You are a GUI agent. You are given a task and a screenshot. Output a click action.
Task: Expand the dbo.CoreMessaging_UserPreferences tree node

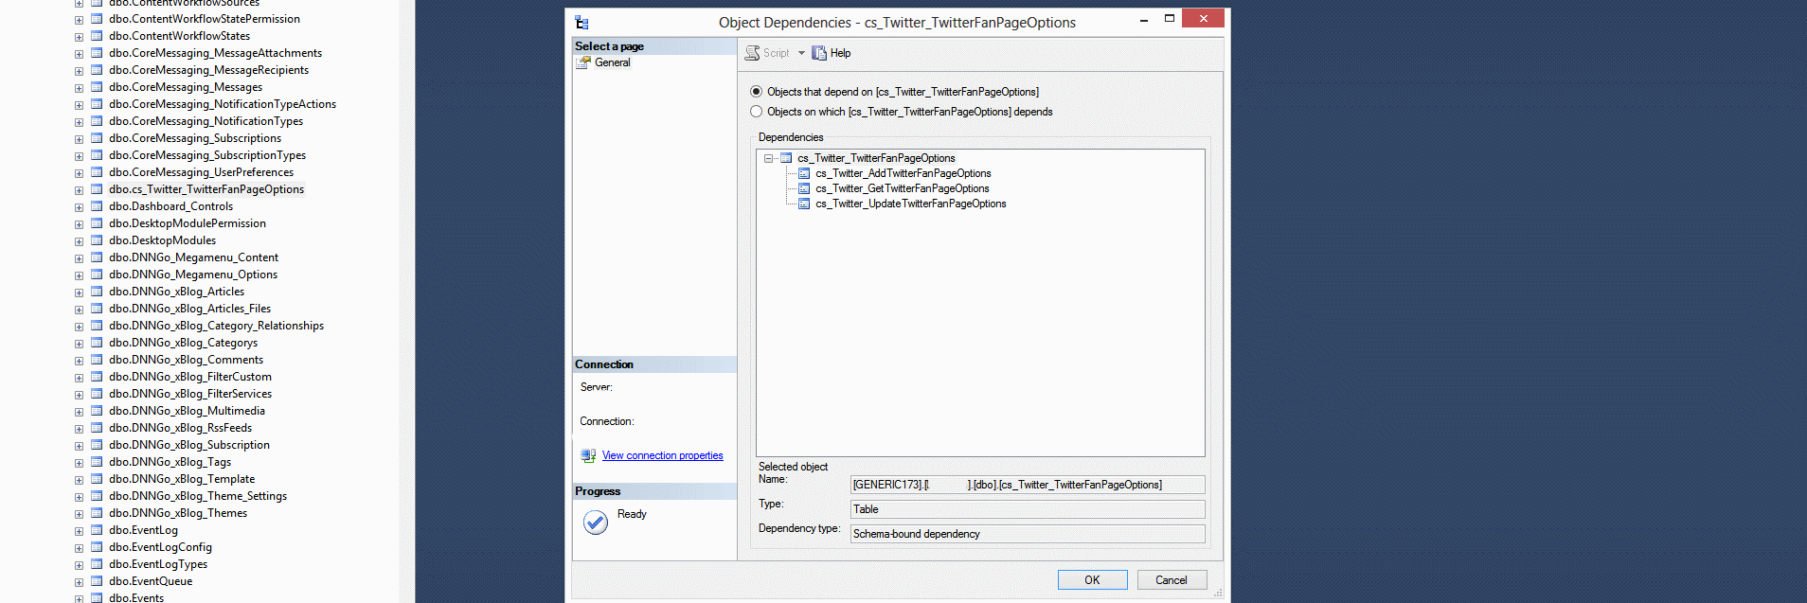pos(79,173)
